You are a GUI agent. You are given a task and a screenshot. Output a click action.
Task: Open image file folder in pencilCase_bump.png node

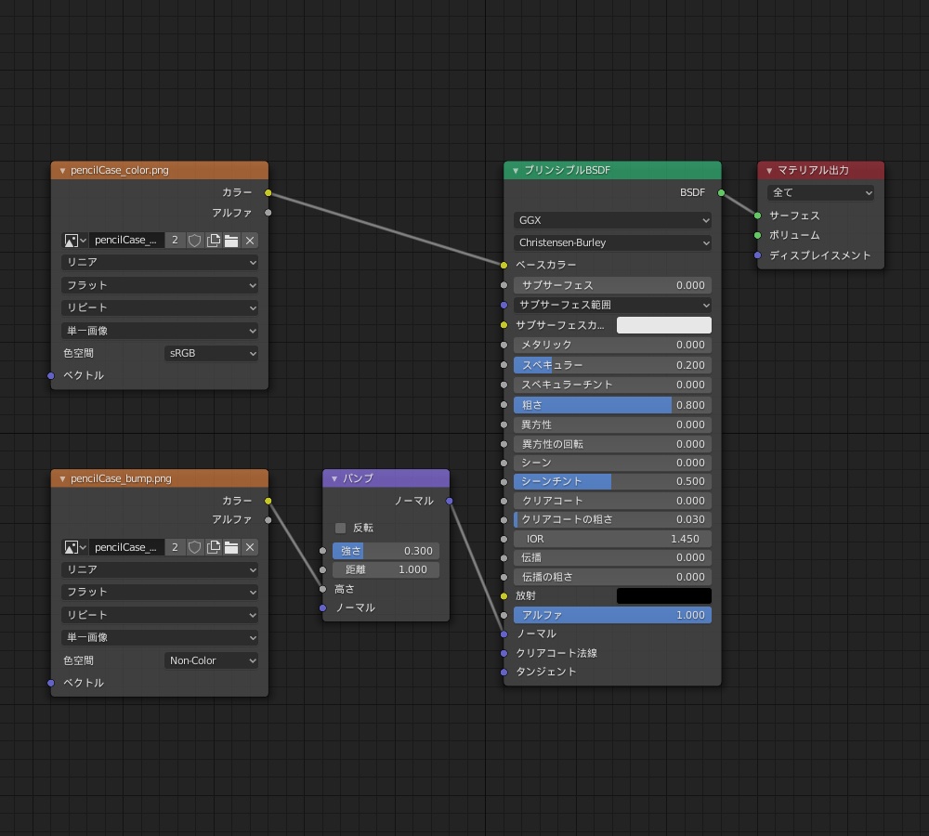click(x=231, y=547)
